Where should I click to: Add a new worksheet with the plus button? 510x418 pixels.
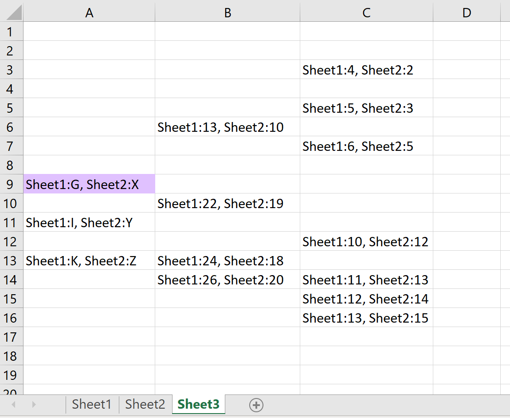(x=256, y=405)
